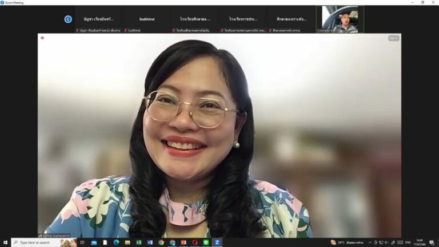Open the Windows Start menu
The image size is (439, 247).
pos(5,242)
